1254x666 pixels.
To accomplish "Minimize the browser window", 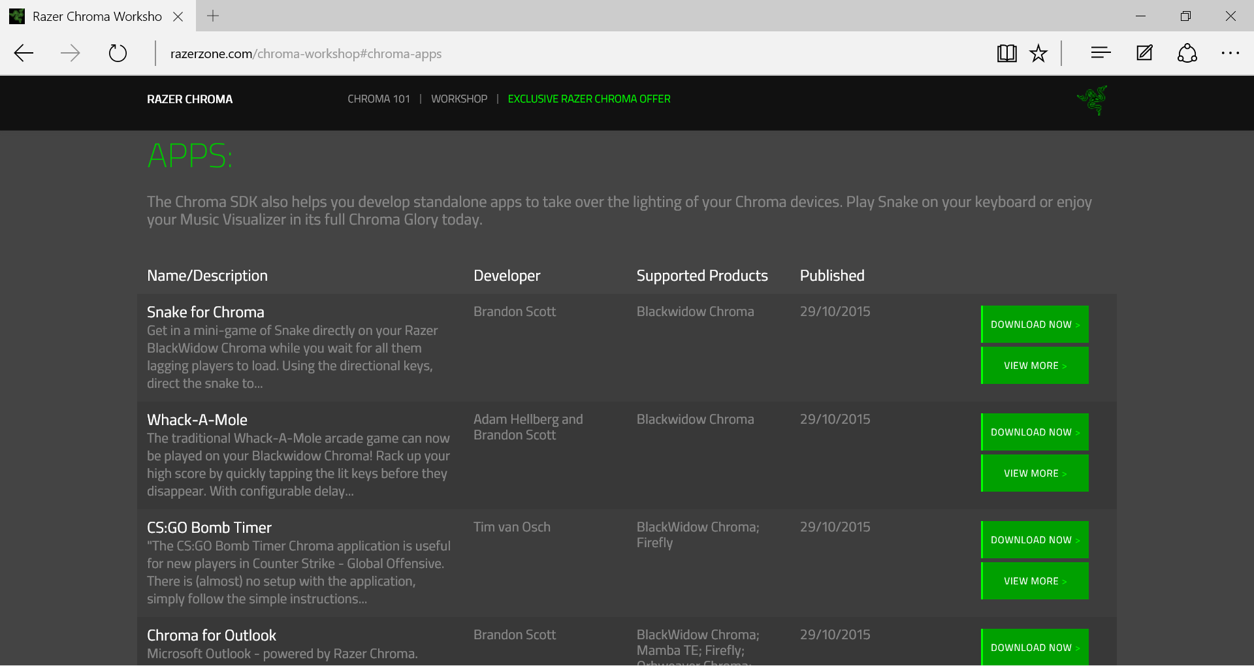I will 1141,16.
